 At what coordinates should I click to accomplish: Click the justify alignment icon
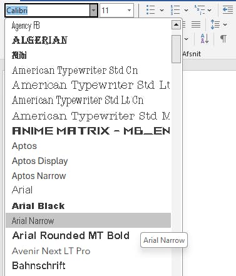tap(196, 24)
